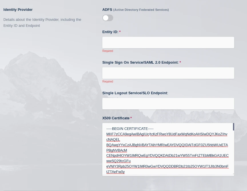The height and width of the screenshot is (191, 247).
Task: Toggle the ADFS switch on
Action: [108, 18]
